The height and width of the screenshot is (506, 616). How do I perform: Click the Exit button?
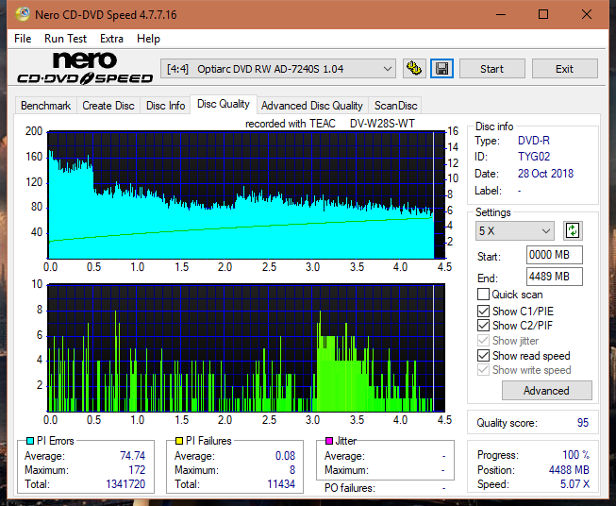click(564, 69)
